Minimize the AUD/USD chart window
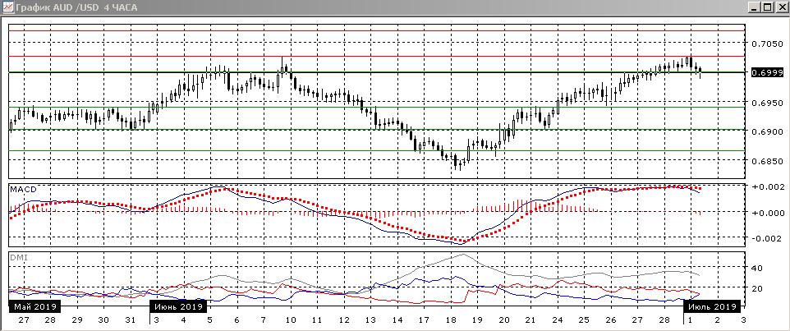This screenshot has height=331, width=790. 754,7
